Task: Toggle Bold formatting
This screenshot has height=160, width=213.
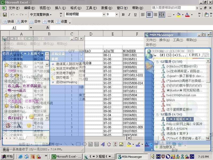Action: pyautogui.click(x=123, y=15)
